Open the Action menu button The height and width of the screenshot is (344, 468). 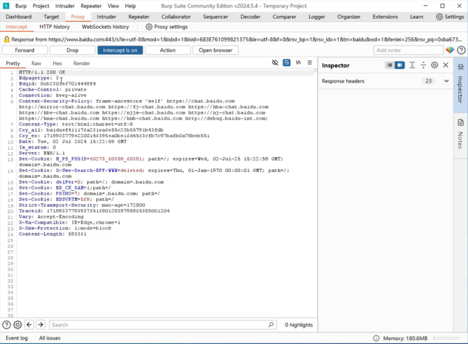pos(168,50)
